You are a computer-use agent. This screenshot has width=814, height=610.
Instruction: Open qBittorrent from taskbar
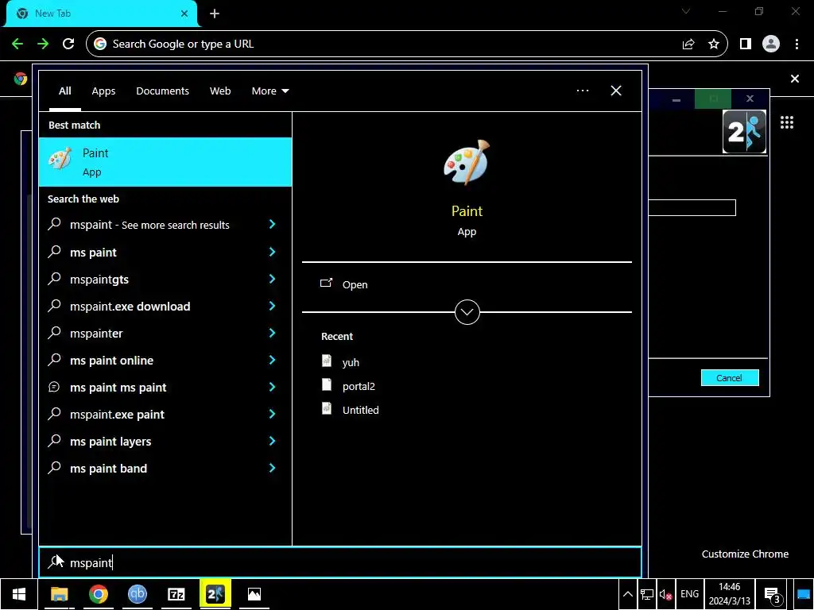(x=137, y=594)
